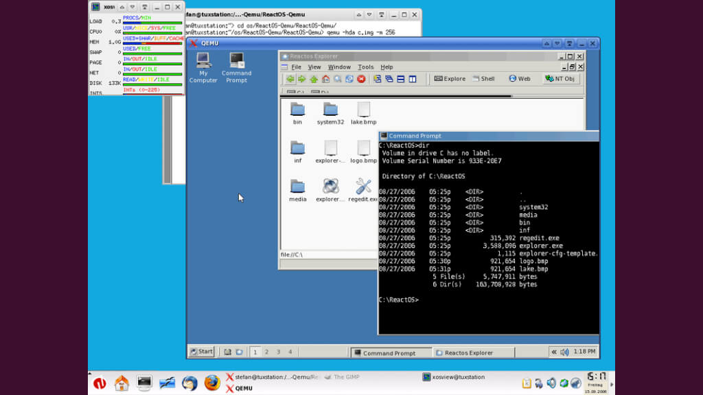Expand hidden tray icons using the chevron
This screenshot has width=703, height=395.
pos(553,352)
